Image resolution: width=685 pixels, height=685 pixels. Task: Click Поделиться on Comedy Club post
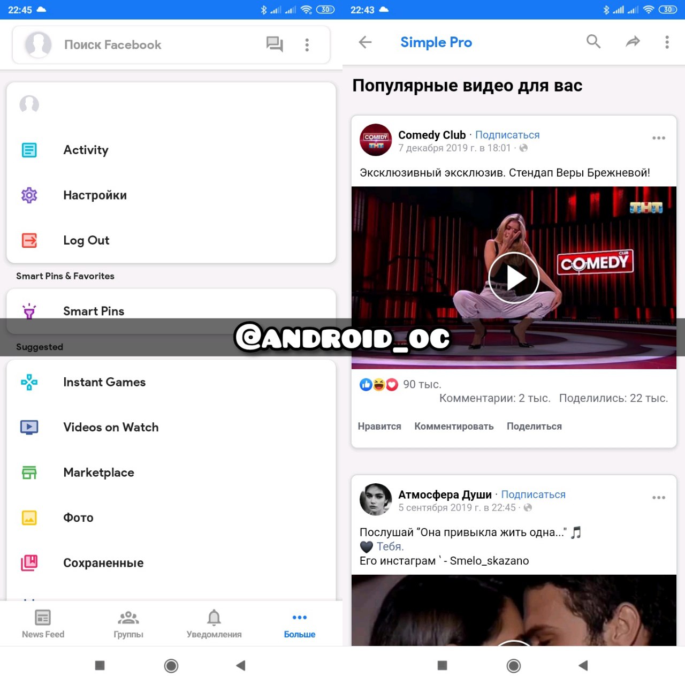(534, 427)
